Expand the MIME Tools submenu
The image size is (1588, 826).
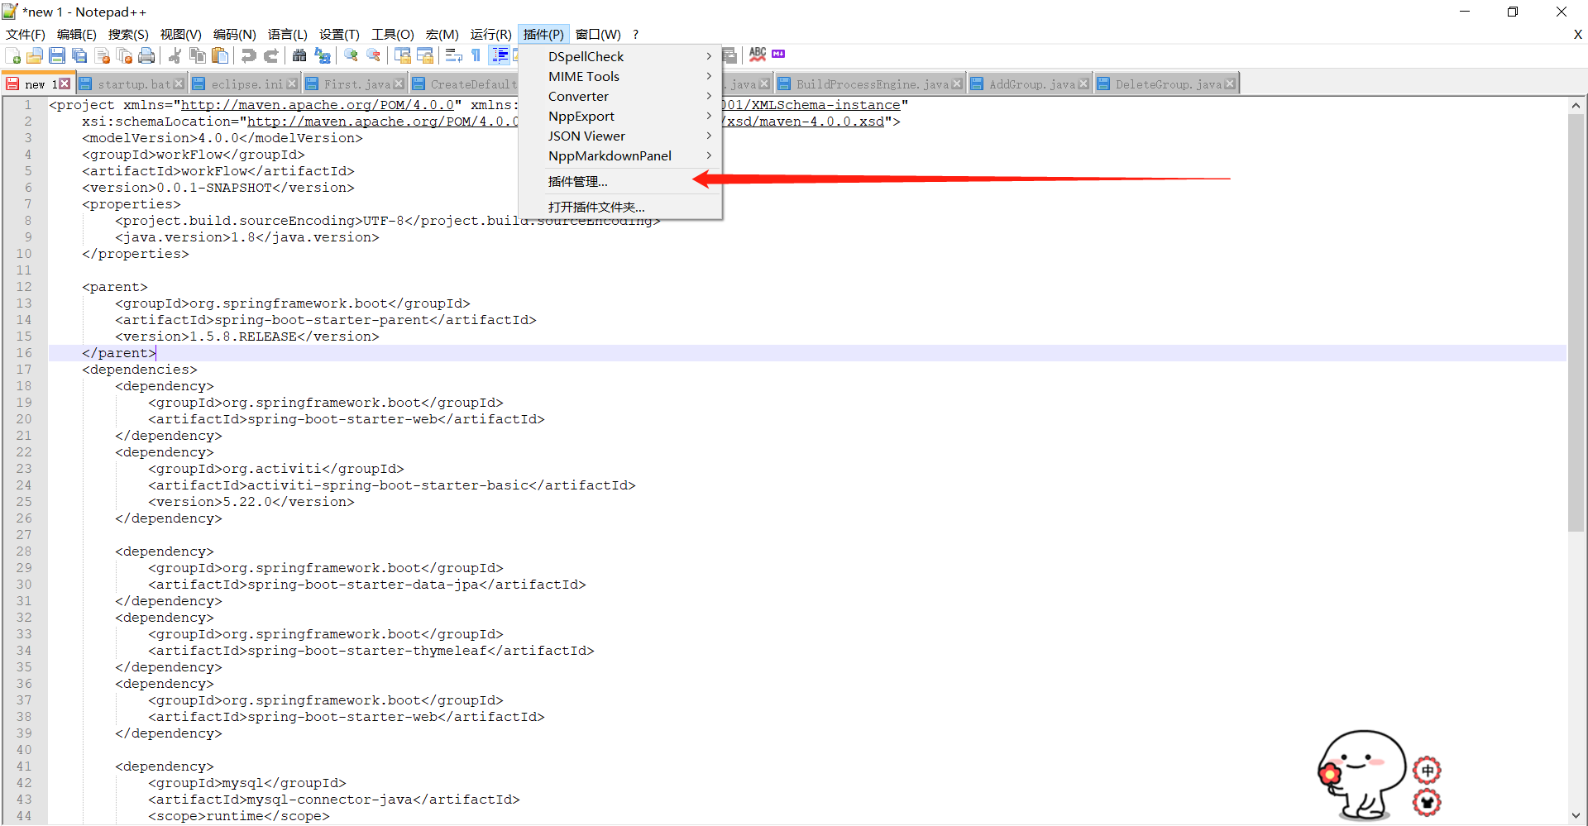(620, 76)
